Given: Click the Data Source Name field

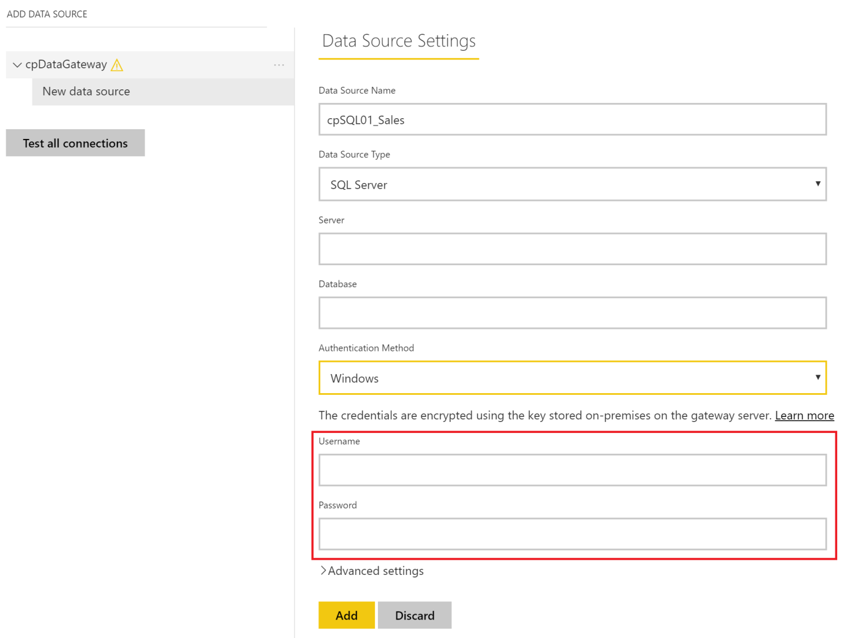Looking at the screenshot, I should pyautogui.click(x=572, y=119).
